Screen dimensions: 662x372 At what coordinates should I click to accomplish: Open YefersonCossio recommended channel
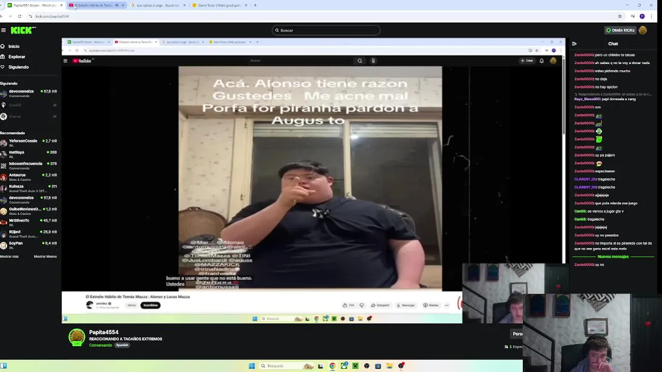tap(28, 143)
